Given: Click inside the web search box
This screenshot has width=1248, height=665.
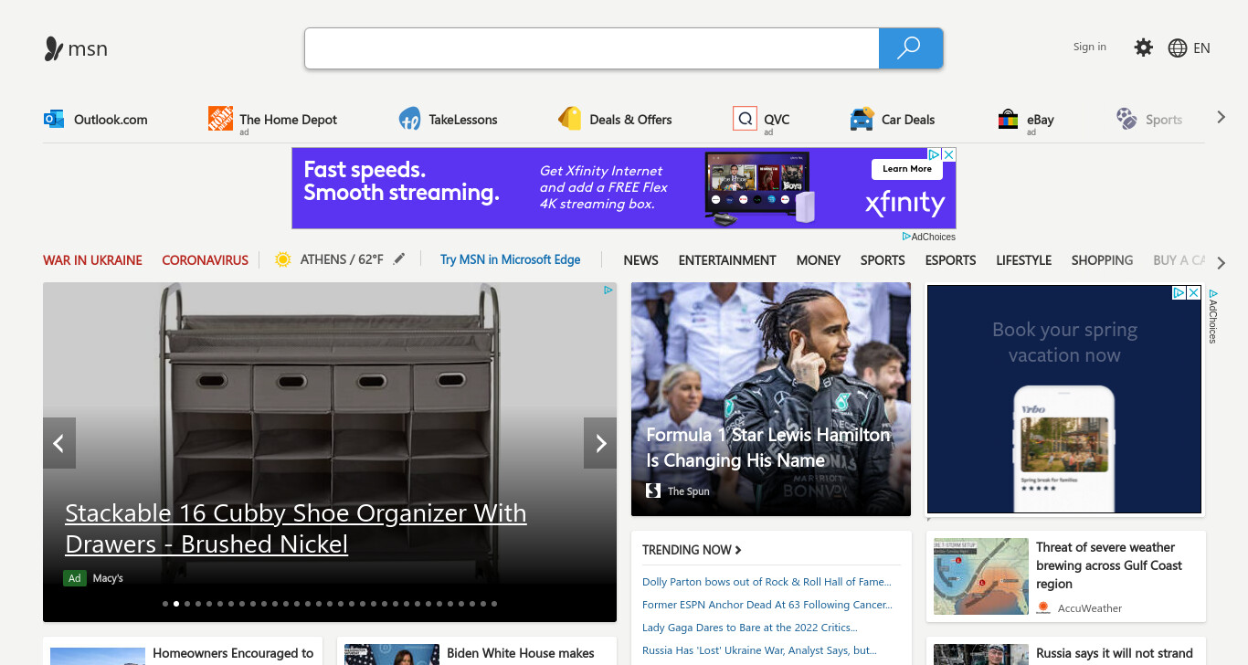Looking at the screenshot, I should click(592, 48).
